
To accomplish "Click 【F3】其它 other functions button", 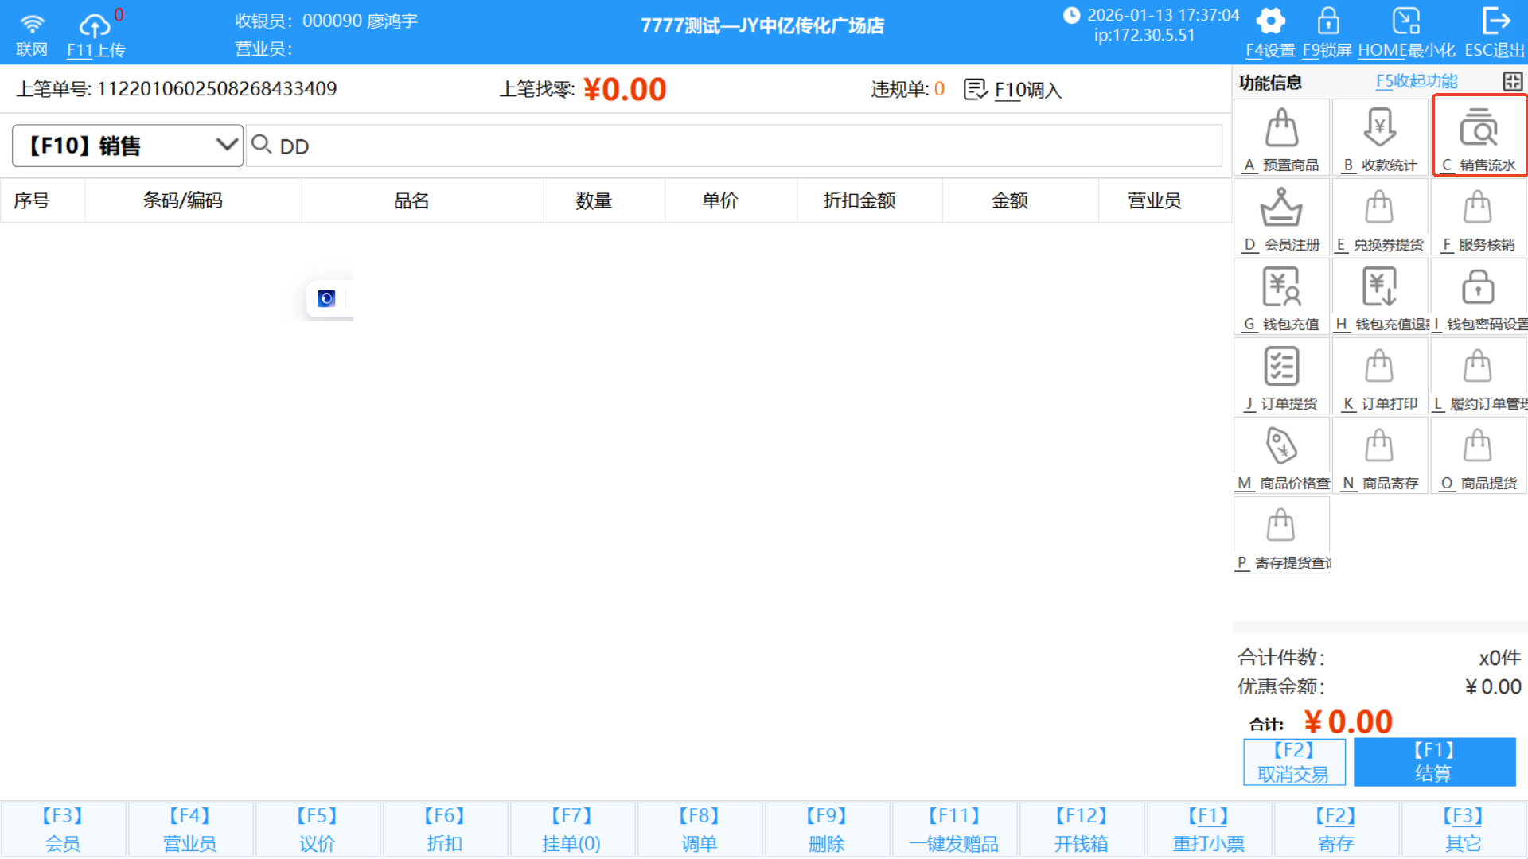I will click(x=1464, y=830).
